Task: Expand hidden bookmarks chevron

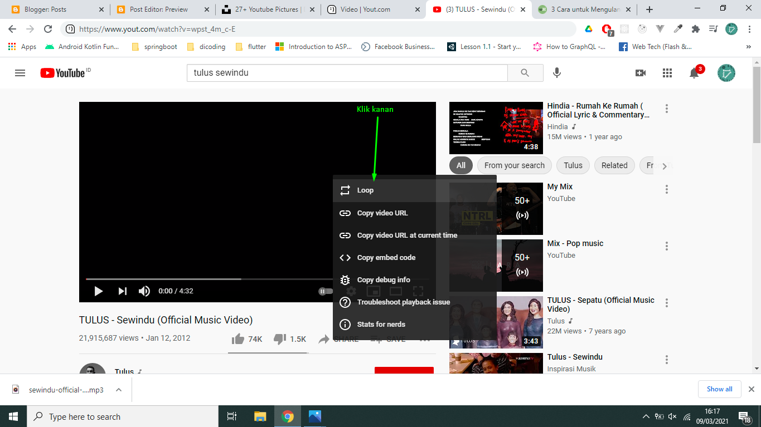Action: tap(748, 47)
